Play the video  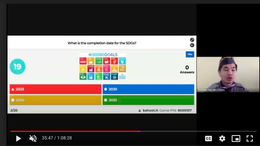point(19,139)
